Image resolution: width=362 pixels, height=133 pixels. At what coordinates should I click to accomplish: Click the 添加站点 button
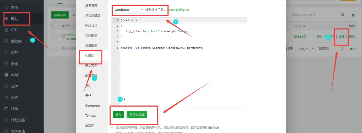60,15
